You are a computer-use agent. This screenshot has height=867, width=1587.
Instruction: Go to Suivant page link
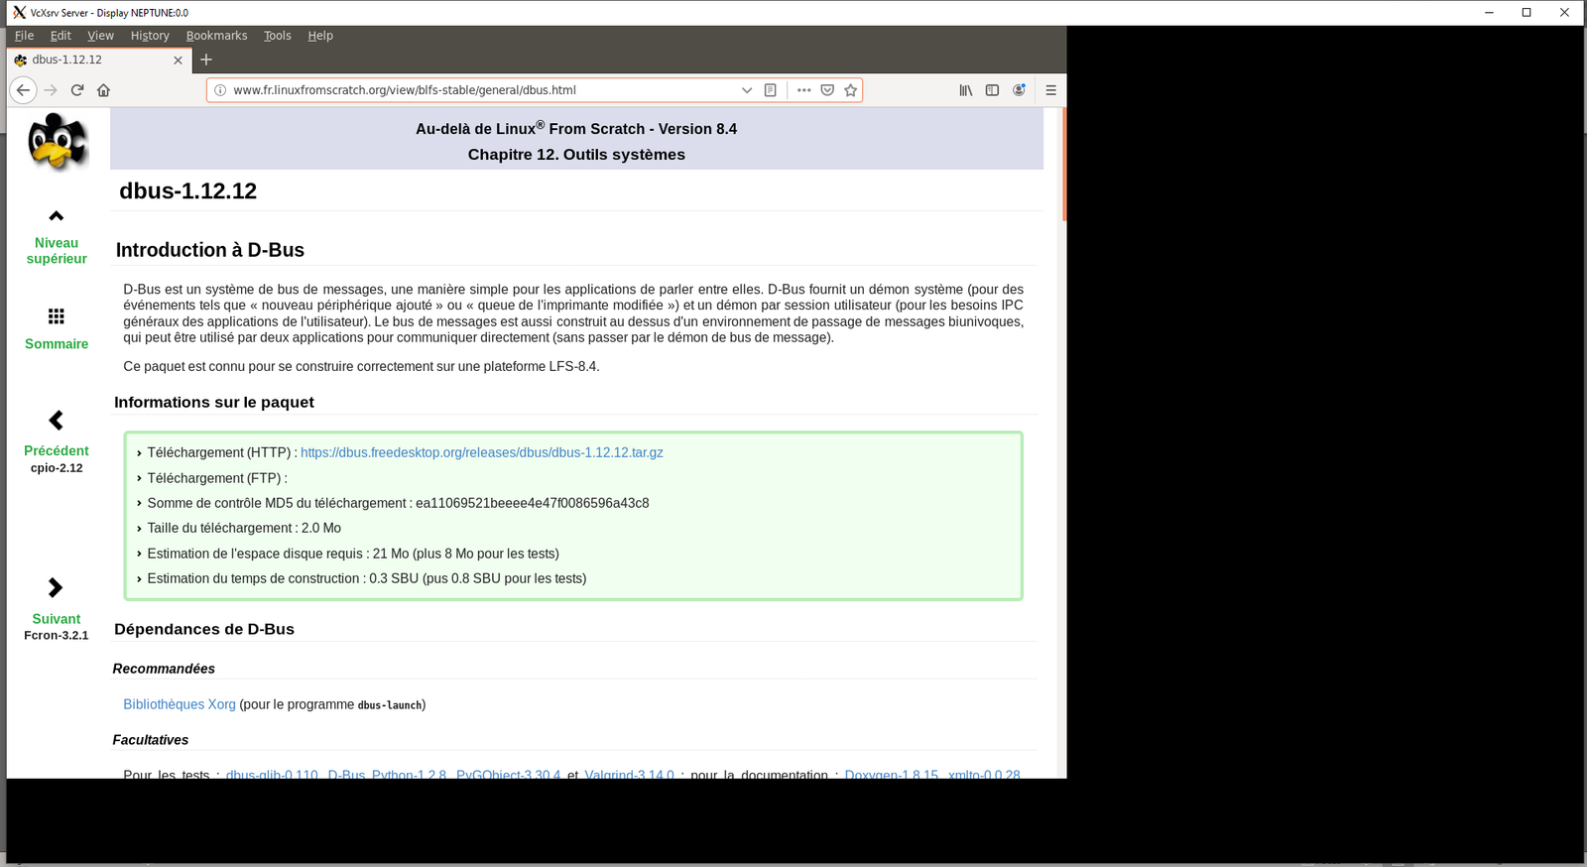click(57, 619)
